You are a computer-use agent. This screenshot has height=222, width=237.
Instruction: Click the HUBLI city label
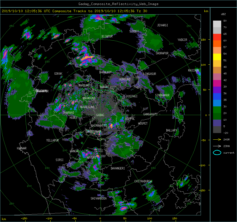pyautogui.click(x=73, y=117)
